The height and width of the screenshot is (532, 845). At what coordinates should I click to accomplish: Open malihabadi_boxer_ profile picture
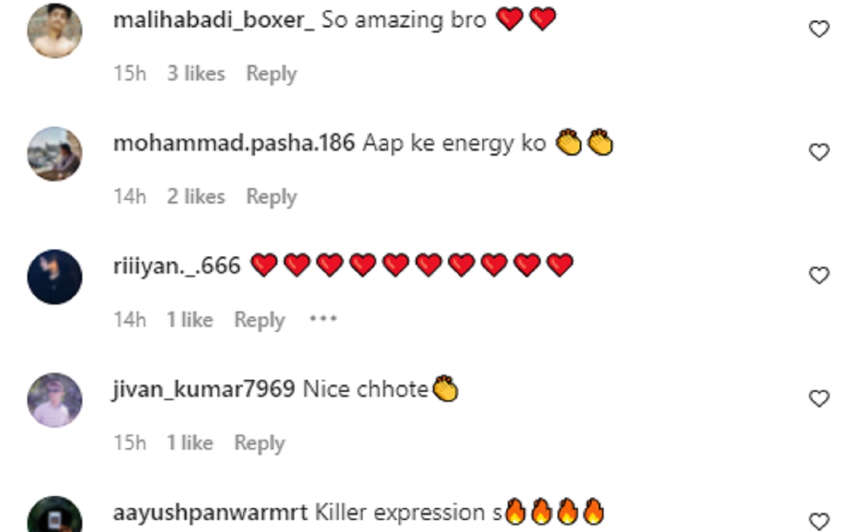coord(54,30)
